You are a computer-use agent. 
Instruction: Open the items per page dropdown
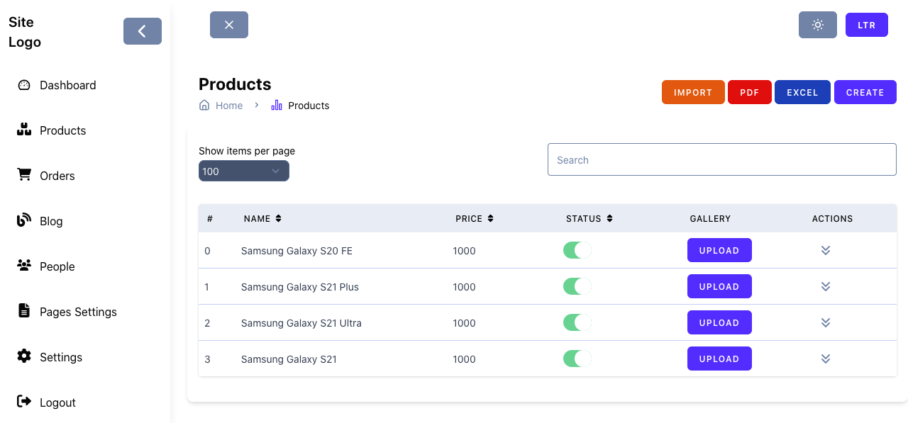243,171
